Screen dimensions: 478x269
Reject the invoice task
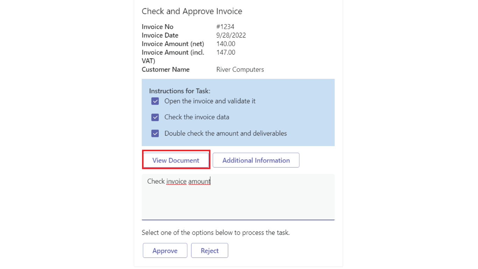(210, 250)
